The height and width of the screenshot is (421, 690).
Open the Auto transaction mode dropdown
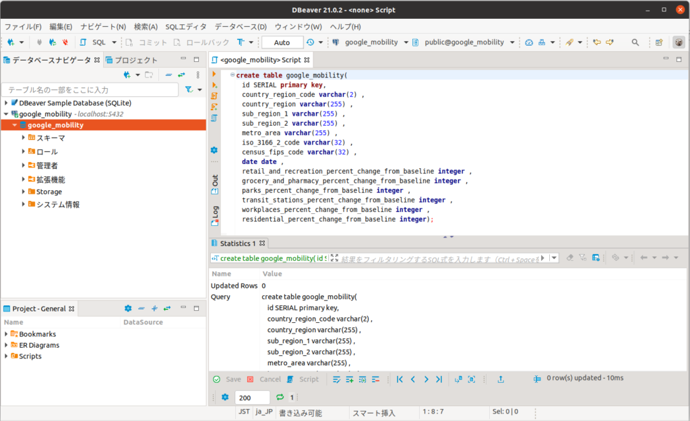pos(282,42)
